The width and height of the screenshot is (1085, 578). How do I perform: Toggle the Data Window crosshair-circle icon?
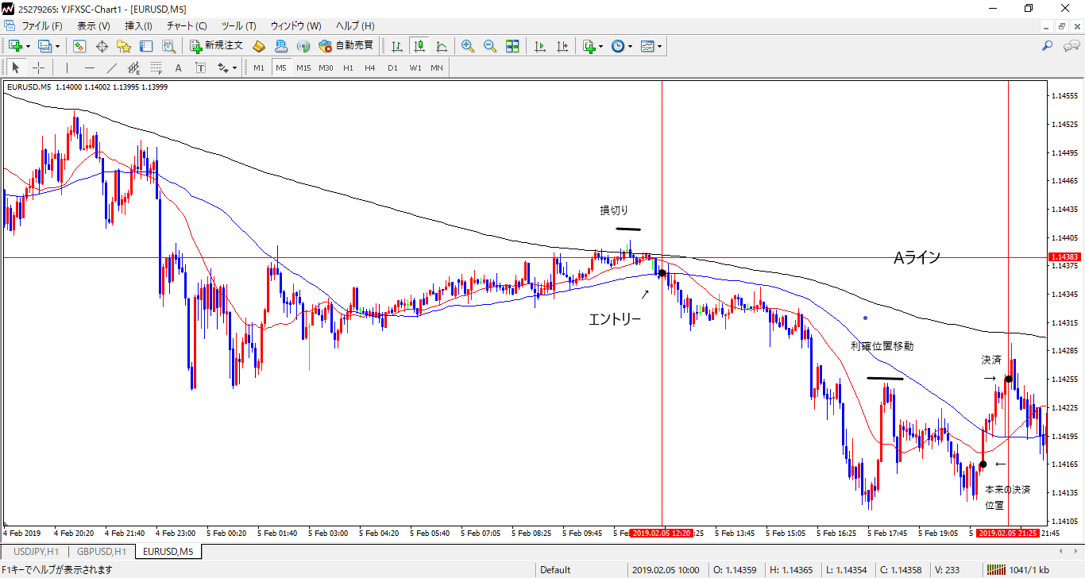(102, 46)
